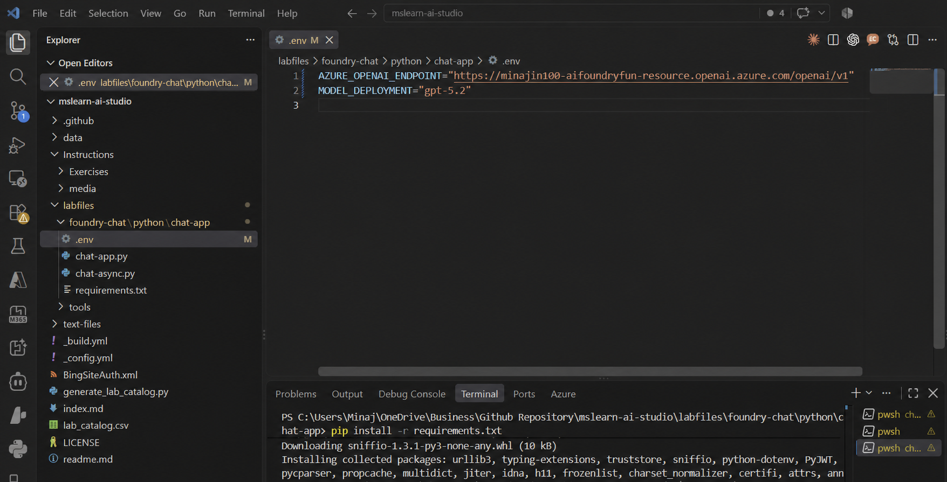Go back with the left arrow
947x482 pixels.
(352, 13)
